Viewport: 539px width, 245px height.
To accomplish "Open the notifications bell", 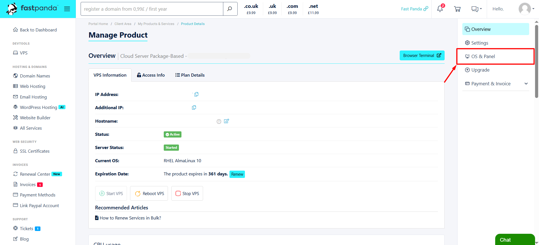I will 440,9.
